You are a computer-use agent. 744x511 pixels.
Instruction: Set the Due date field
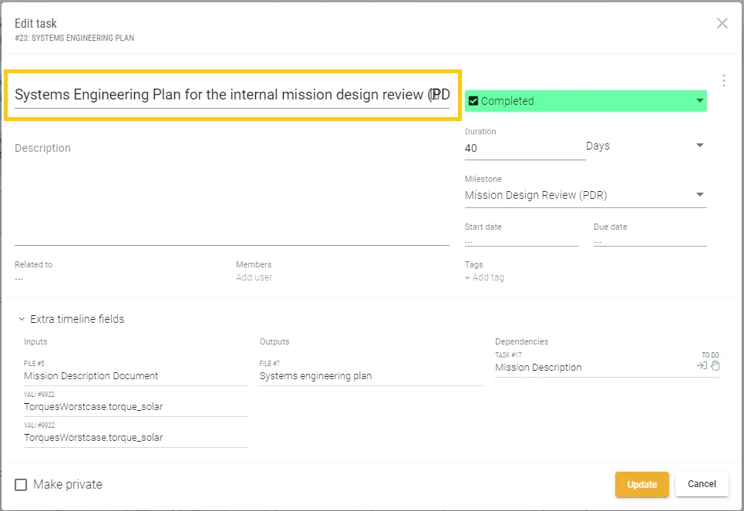coord(649,240)
